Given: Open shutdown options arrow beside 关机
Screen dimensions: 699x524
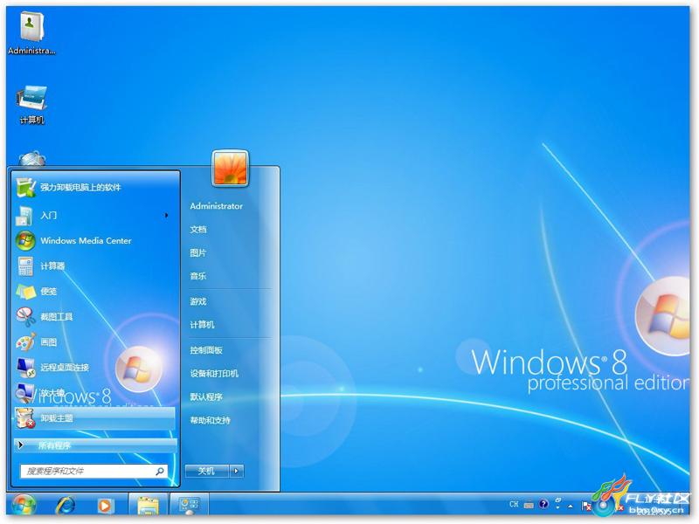Looking at the screenshot, I should 237,471.
